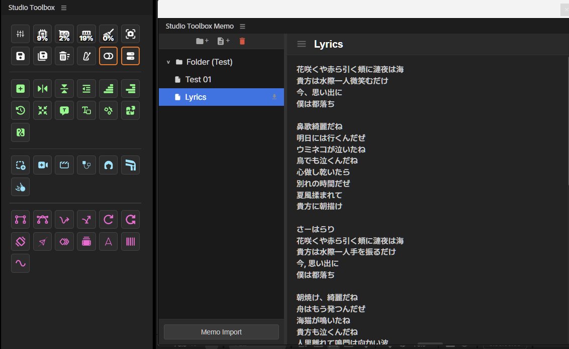Click the single floppy disk save icon
This screenshot has height=349, width=569.
[20, 56]
